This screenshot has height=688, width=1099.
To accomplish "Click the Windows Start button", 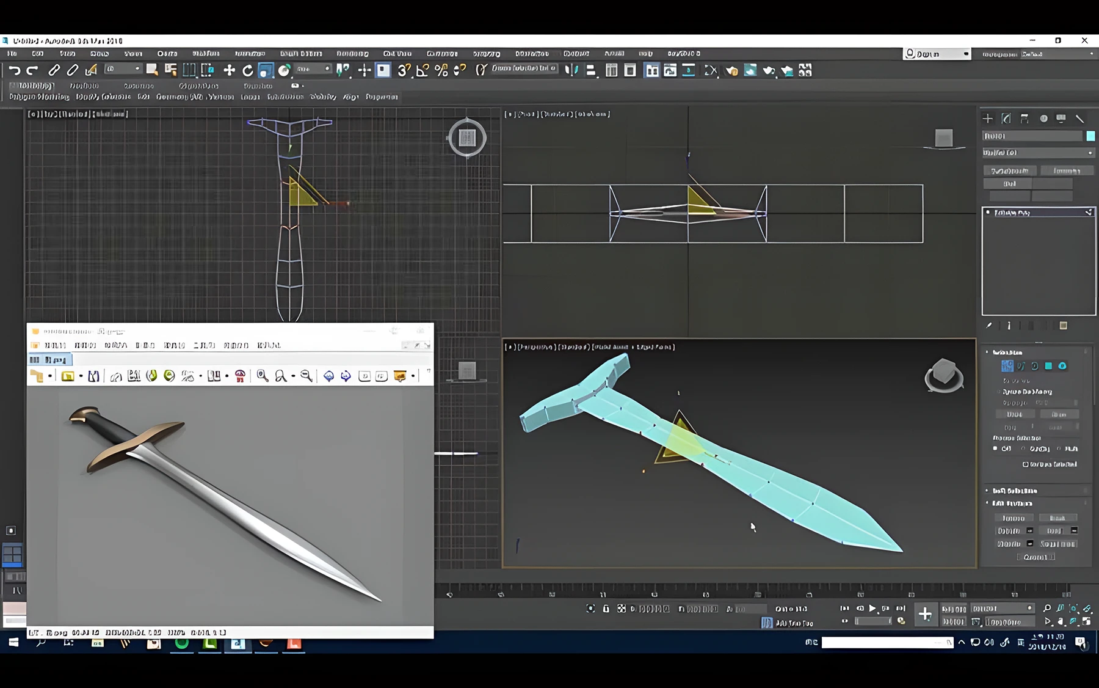I will [13, 642].
